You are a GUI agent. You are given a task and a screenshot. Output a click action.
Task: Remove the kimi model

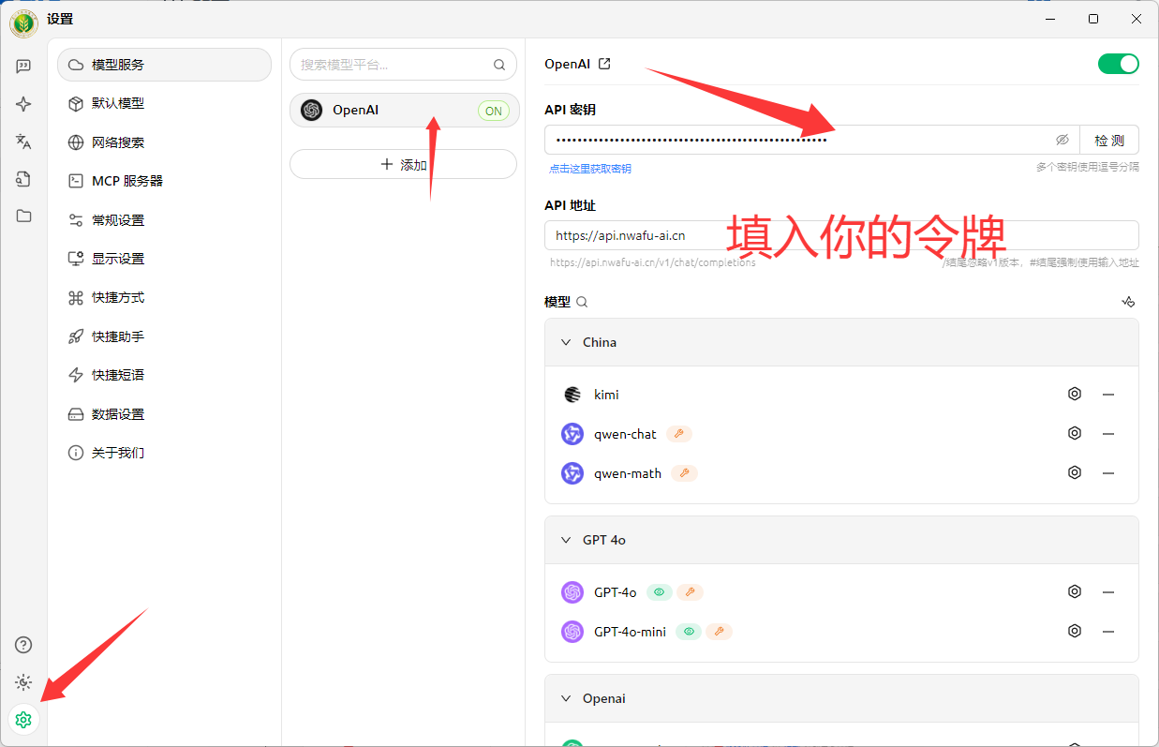1108,395
